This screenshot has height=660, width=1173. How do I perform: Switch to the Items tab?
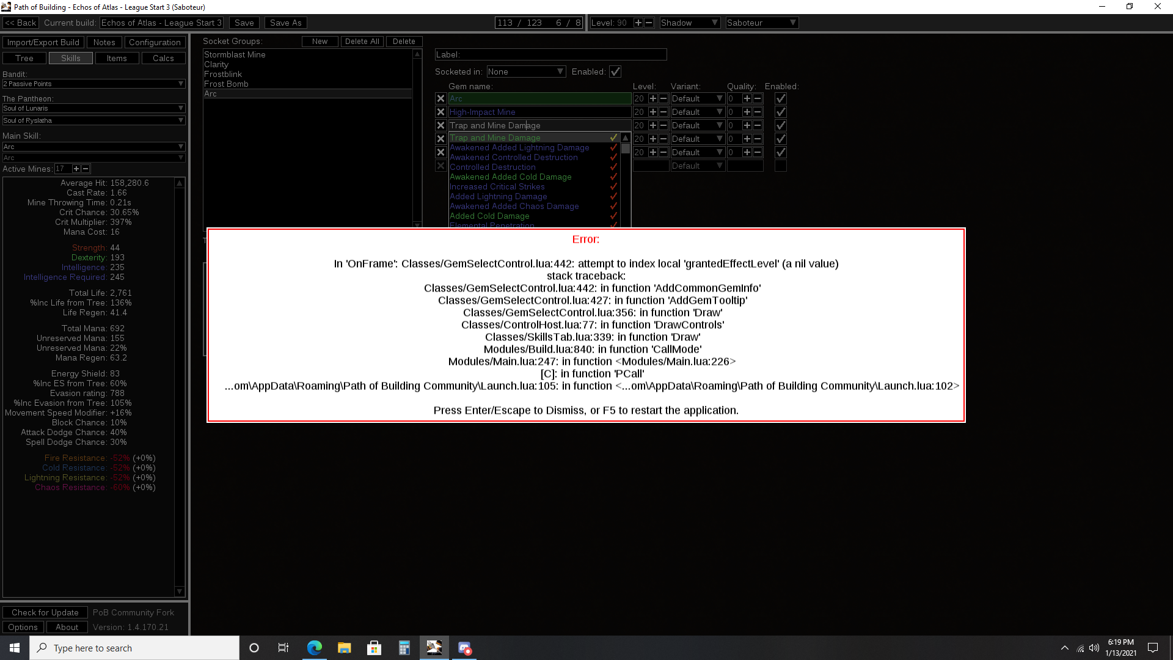117,58
